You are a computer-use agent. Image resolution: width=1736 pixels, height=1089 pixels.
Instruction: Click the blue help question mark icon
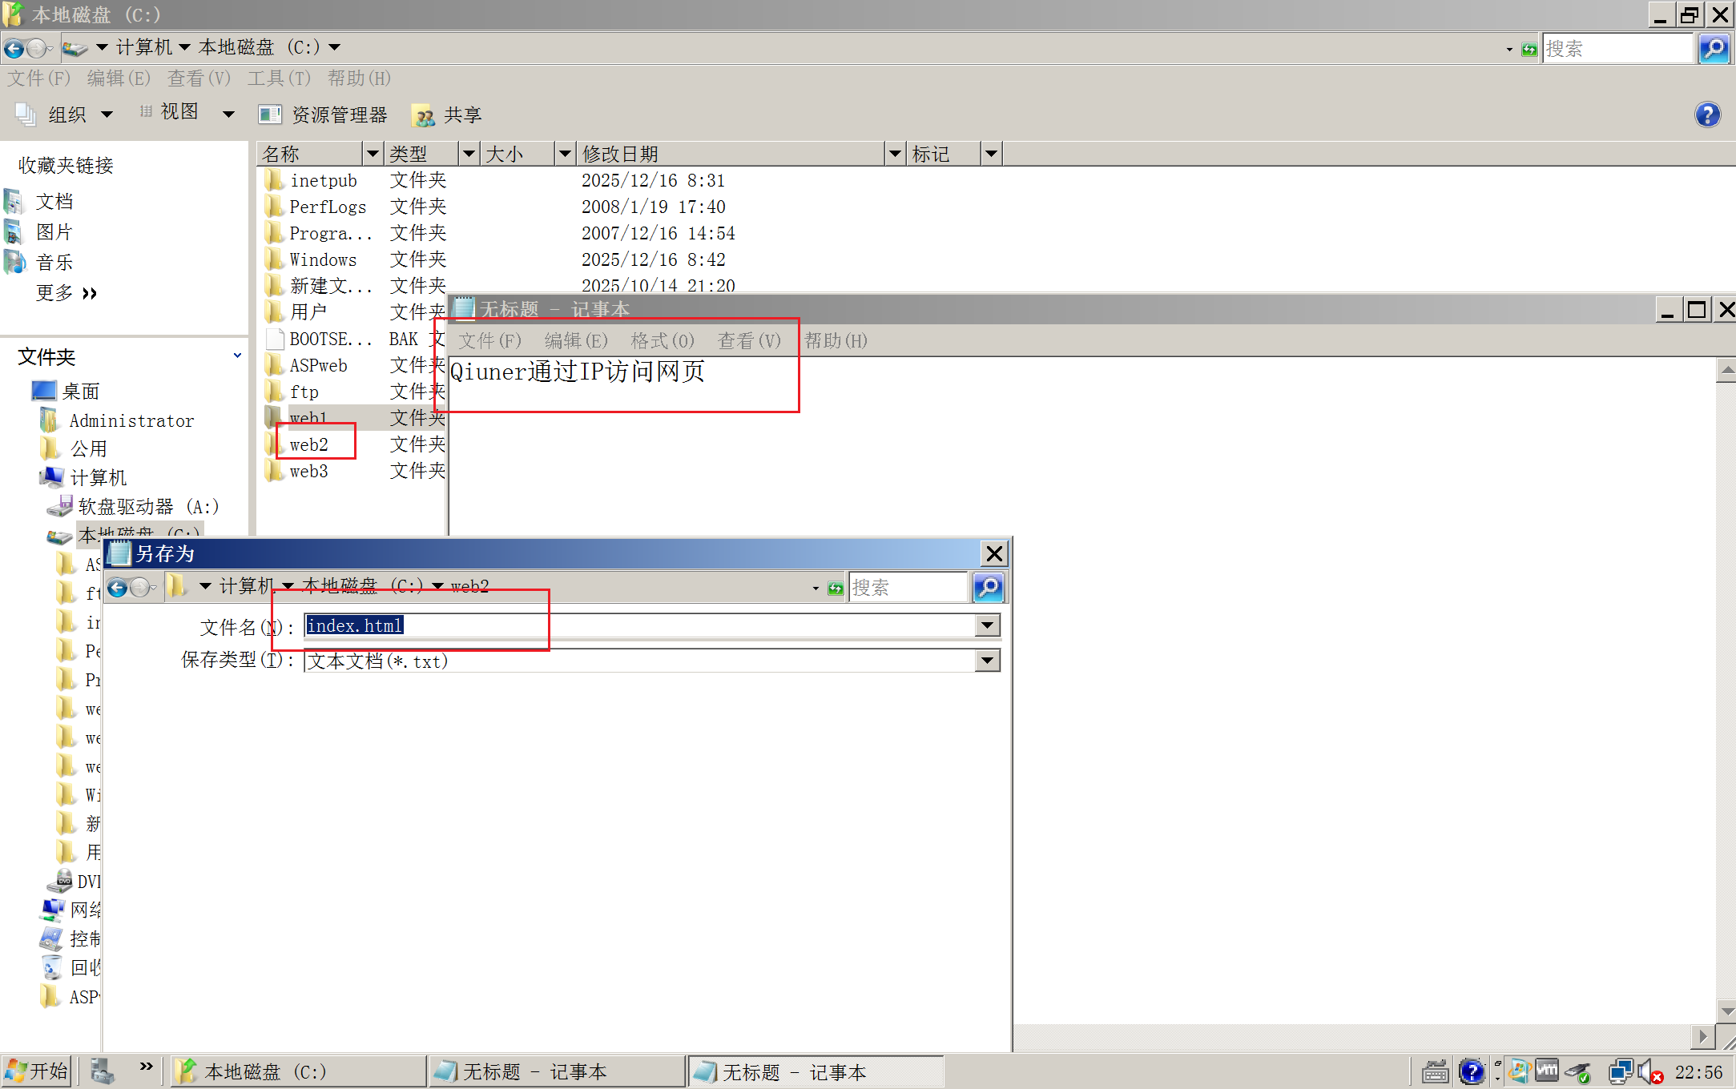pos(1707,115)
